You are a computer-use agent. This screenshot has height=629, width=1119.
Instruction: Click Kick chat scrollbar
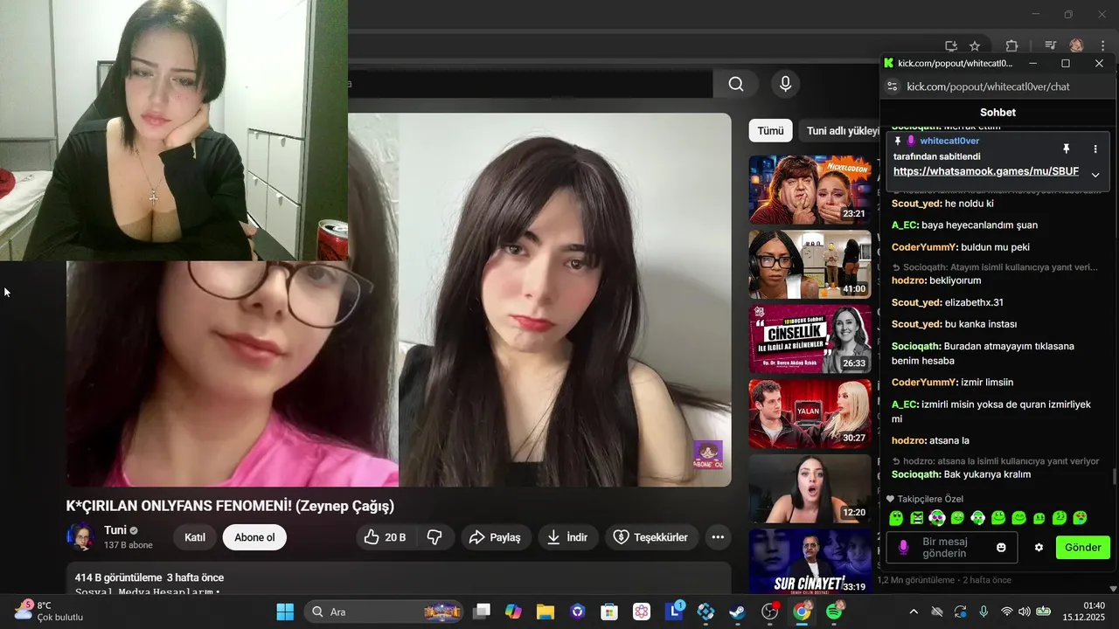1114,477
